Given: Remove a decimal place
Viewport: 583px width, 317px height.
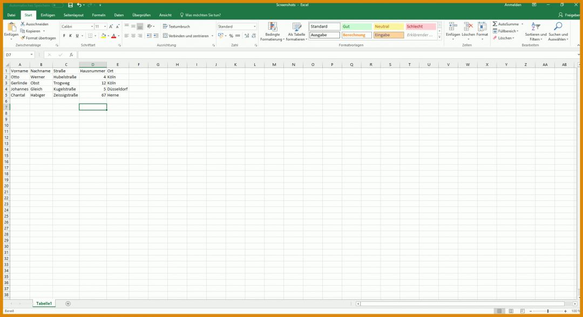Looking at the screenshot, I should coord(254,36).
